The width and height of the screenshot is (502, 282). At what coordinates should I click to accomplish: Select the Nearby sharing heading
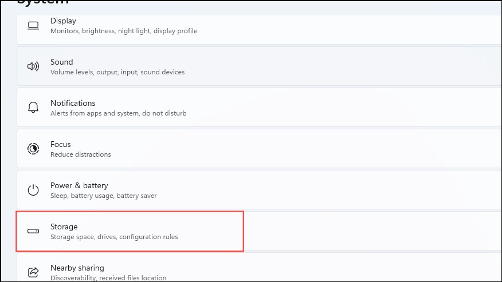tap(77, 268)
